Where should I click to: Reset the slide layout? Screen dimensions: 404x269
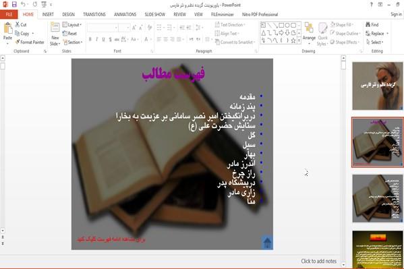[69, 33]
